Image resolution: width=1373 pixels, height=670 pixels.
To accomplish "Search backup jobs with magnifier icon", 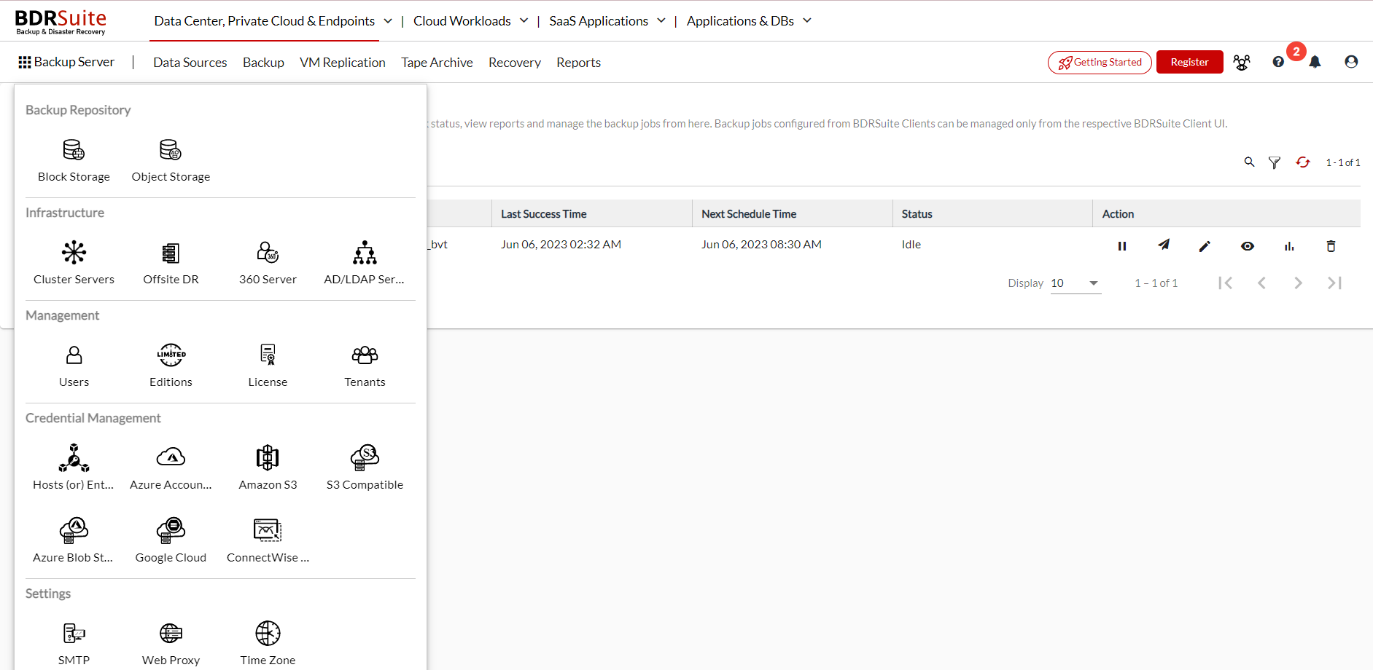I will pos(1249,162).
